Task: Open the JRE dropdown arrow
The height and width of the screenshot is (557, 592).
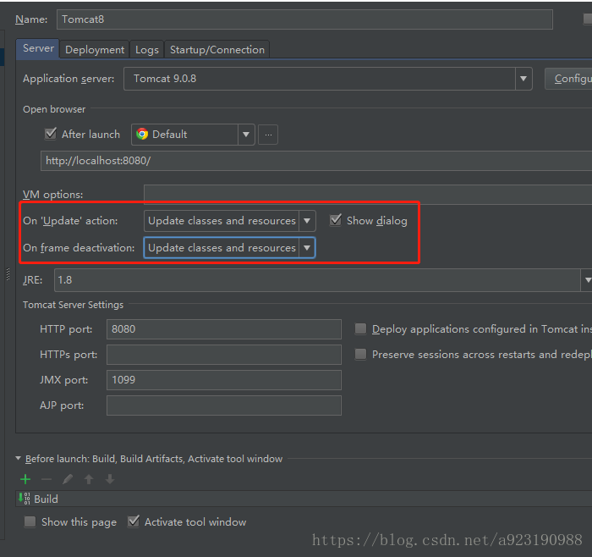Action: (587, 280)
